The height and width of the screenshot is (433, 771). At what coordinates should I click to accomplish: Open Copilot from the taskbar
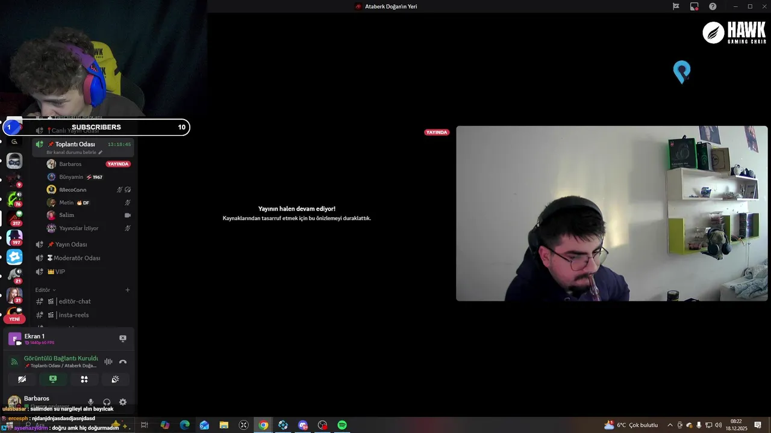[164, 425]
